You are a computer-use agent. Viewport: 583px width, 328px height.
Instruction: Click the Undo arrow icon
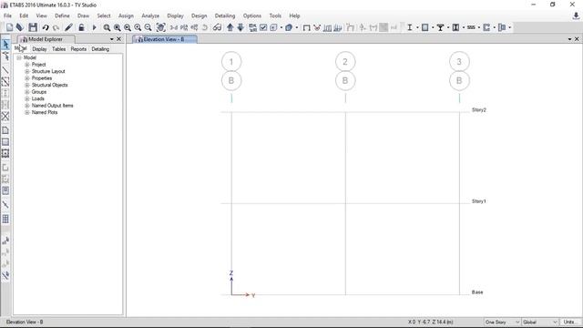pos(46,27)
